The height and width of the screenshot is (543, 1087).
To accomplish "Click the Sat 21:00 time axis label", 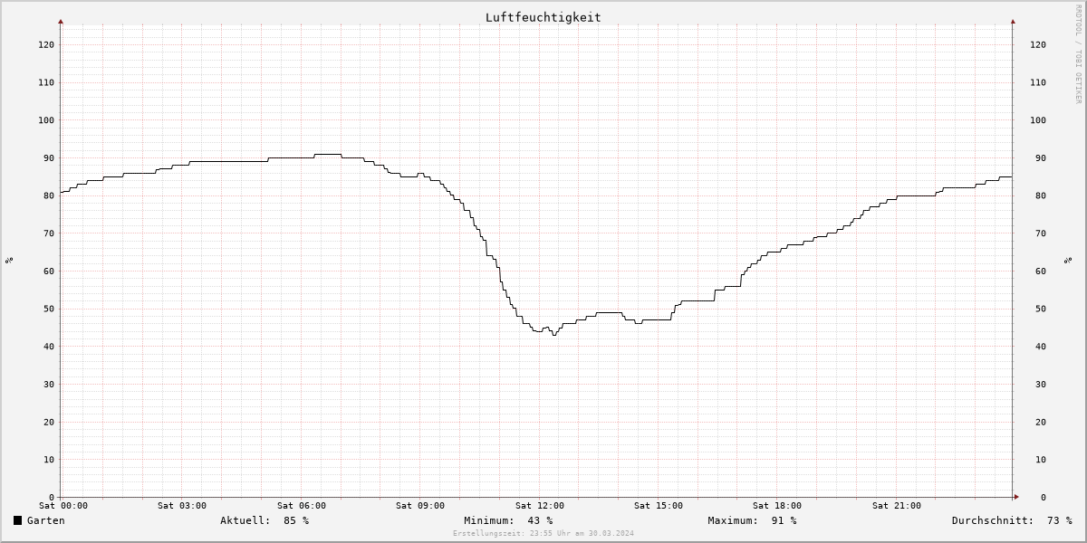I will point(897,506).
